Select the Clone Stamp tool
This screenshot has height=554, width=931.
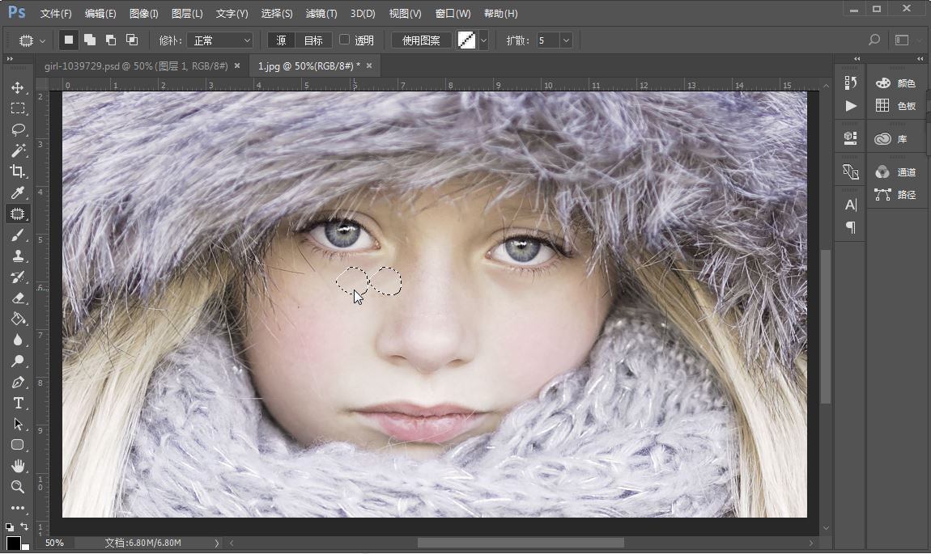tap(17, 256)
